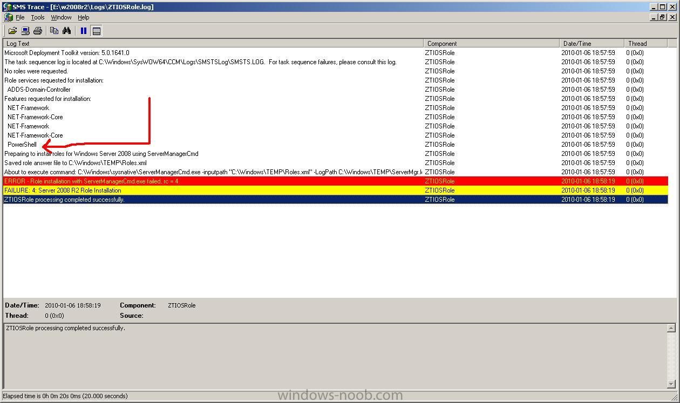Click the Component value ZTIOSRole in details pane
Image resolution: width=680 pixels, height=403 pixels.
[x=182, y=305]
